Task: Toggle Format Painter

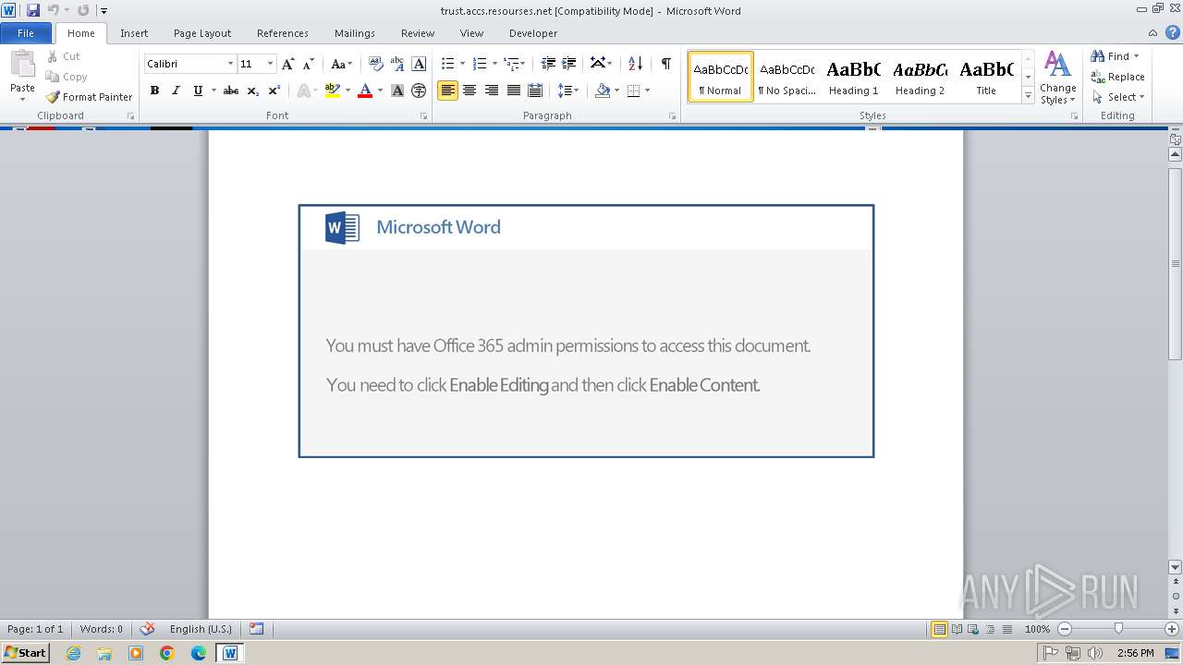Action: pyautogui.click(x=89, y=97)
